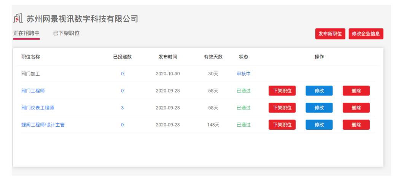Click 修改 for 蝶阀工程师/设计主管

click(x=319, y=125)
